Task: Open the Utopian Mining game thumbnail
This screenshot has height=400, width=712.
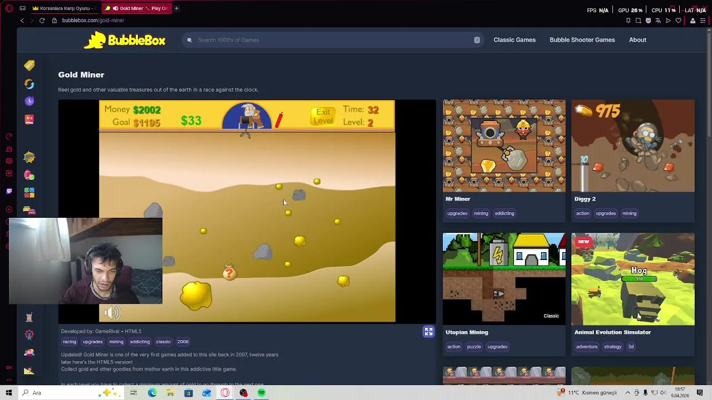Action: (x=504, y=279)
